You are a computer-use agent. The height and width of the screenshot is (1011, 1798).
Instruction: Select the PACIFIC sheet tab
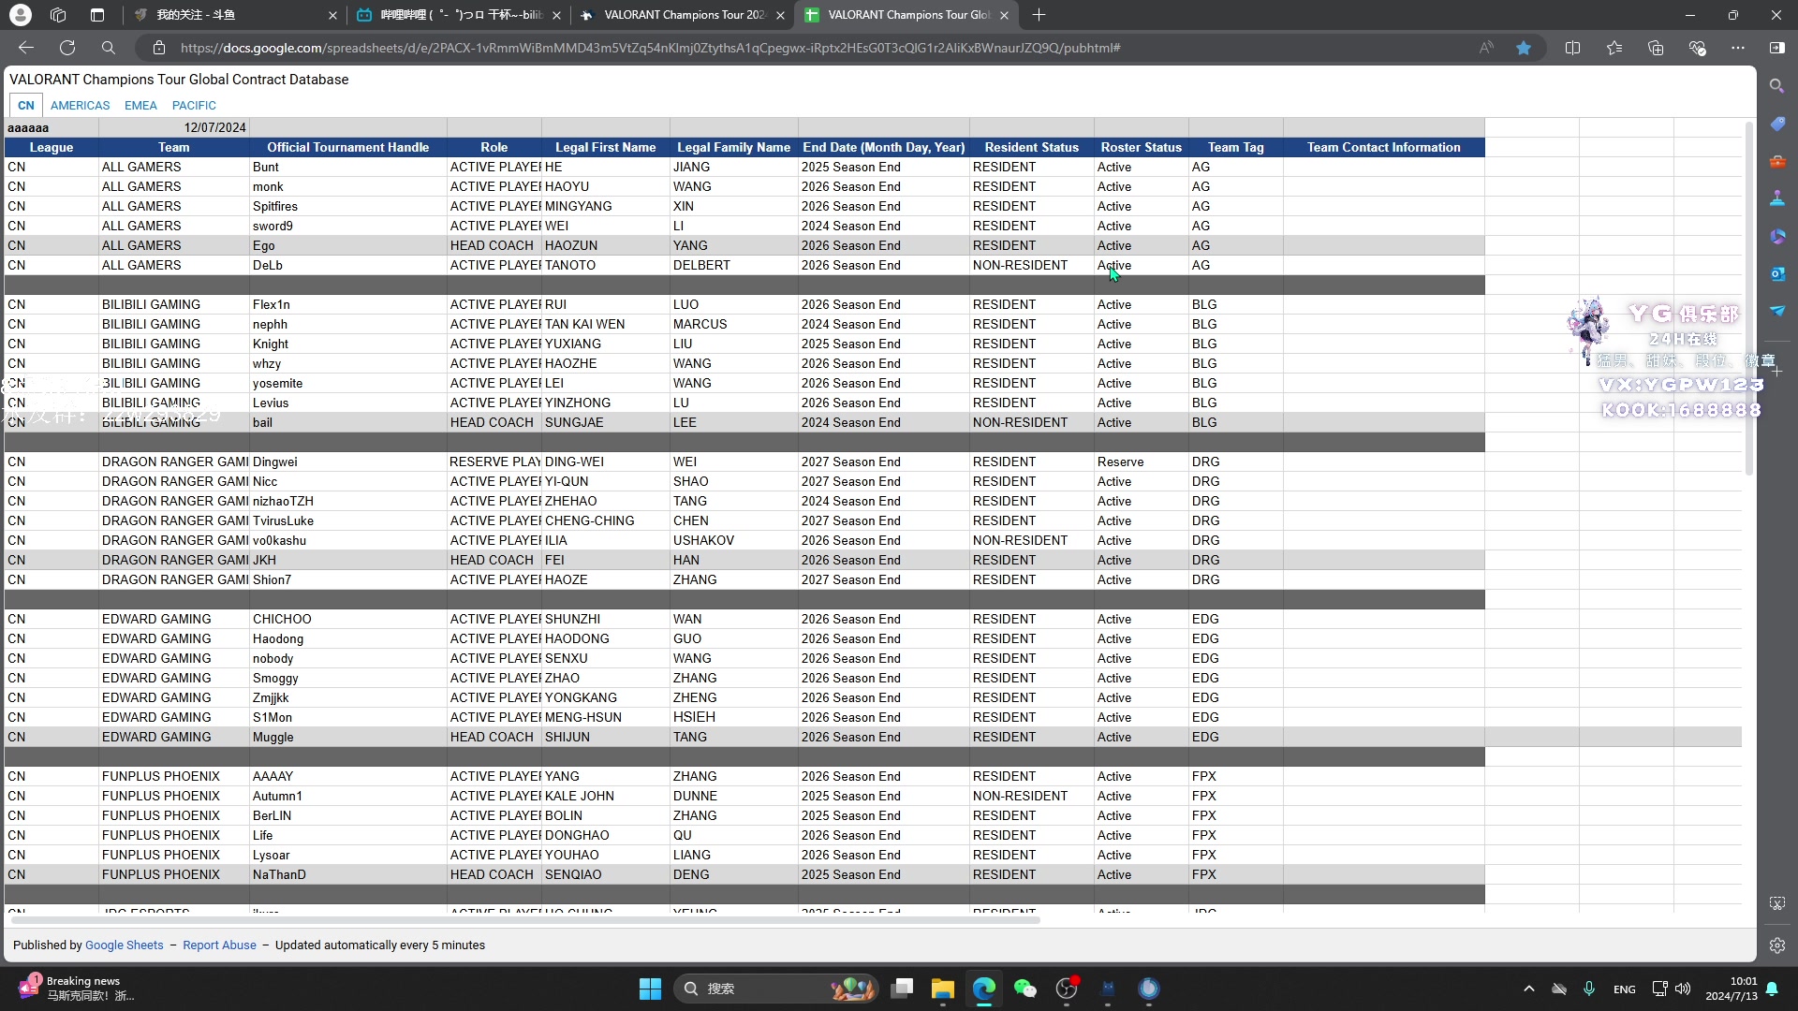tap(194, 106)
